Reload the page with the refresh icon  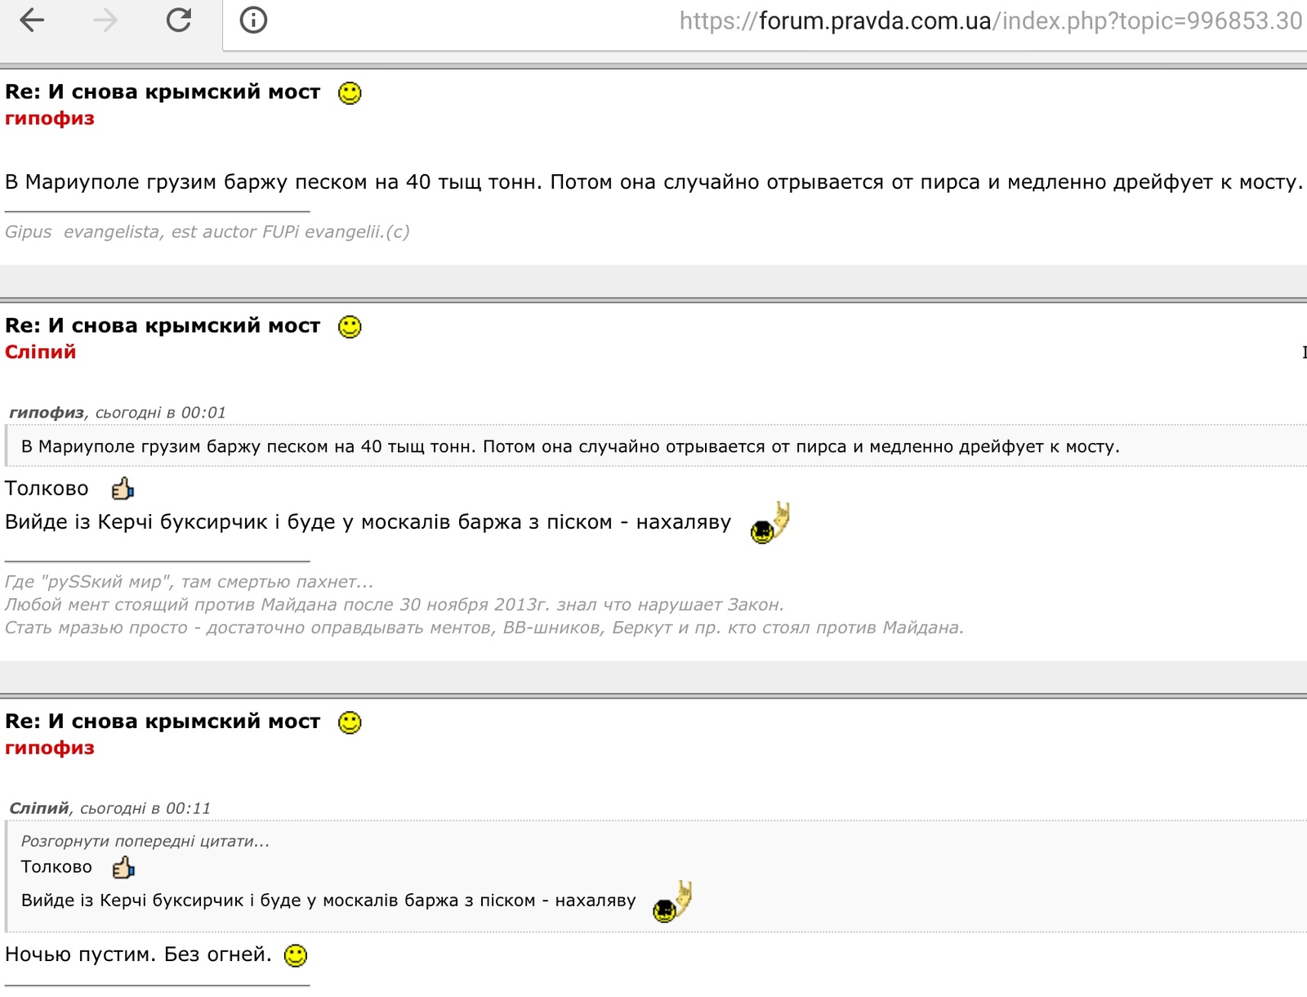coord(178,20)
